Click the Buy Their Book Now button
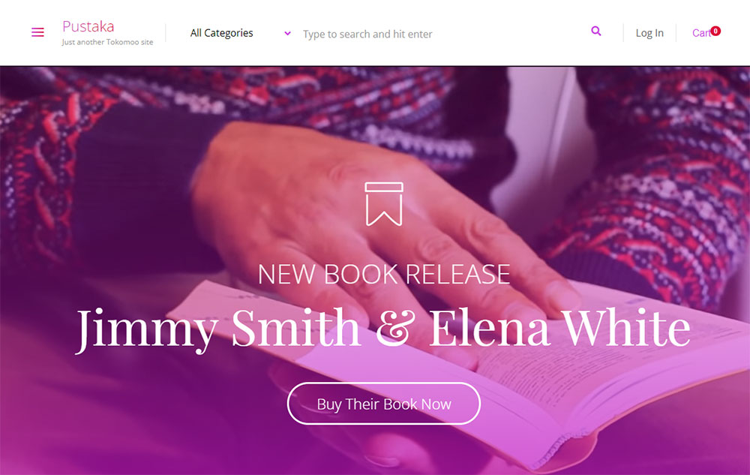 383,404
